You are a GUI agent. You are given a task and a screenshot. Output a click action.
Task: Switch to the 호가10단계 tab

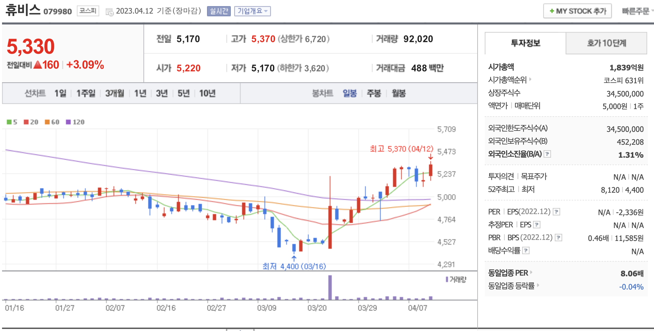coord(606,43)
